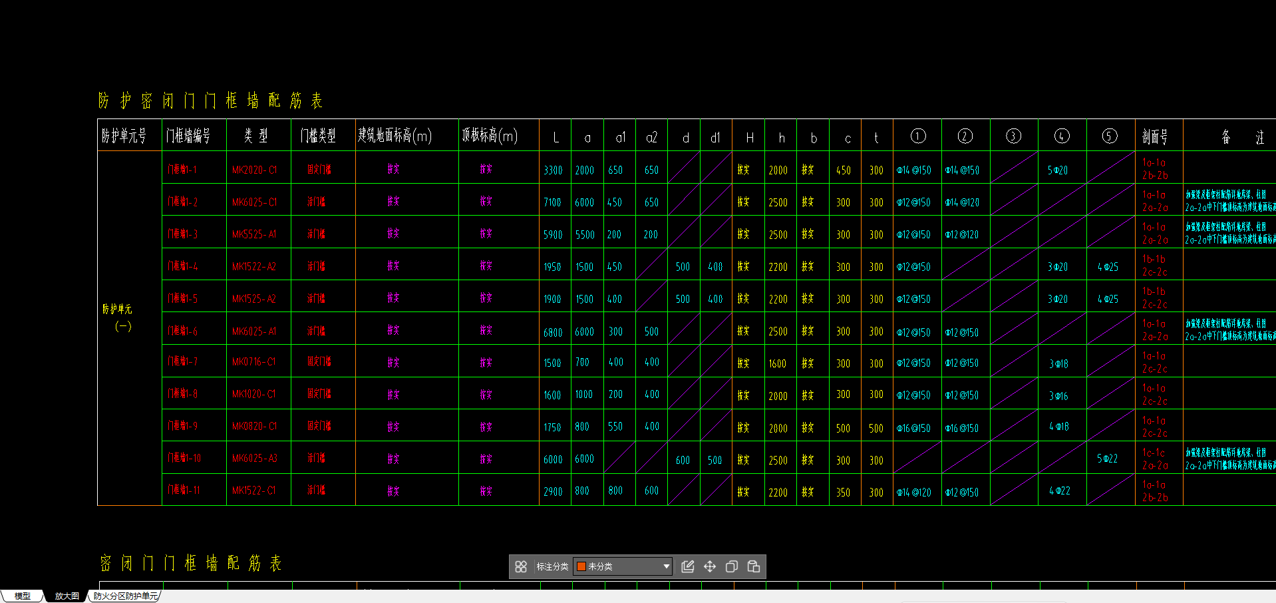Click the type cell MK0716-C1
The width and height of the screenshot is (1276, 603).
(253, 362)
